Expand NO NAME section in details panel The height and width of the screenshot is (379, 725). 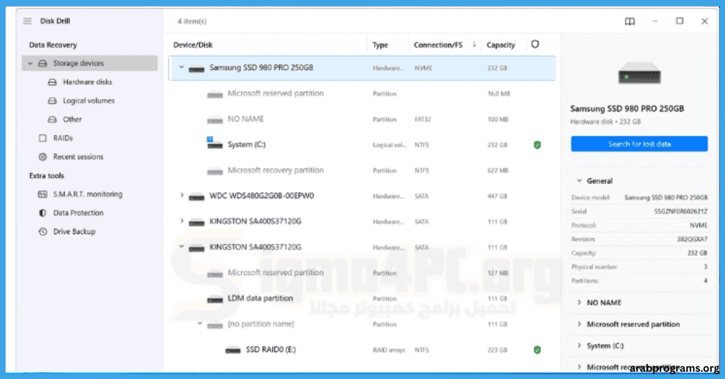(579, 303)
